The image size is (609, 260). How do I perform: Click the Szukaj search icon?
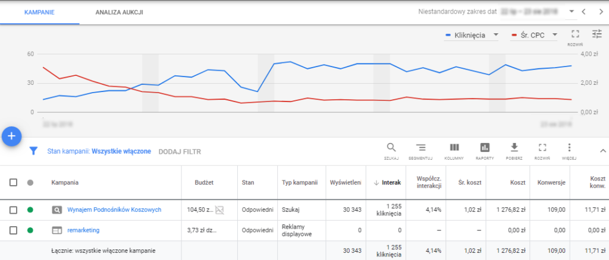point(391,148)
